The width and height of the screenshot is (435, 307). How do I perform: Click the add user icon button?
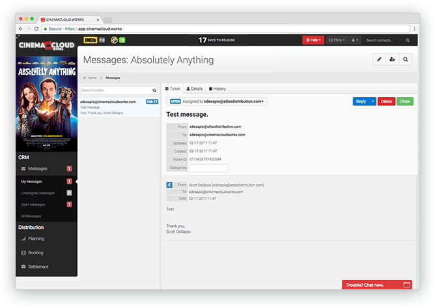(392, 59)
